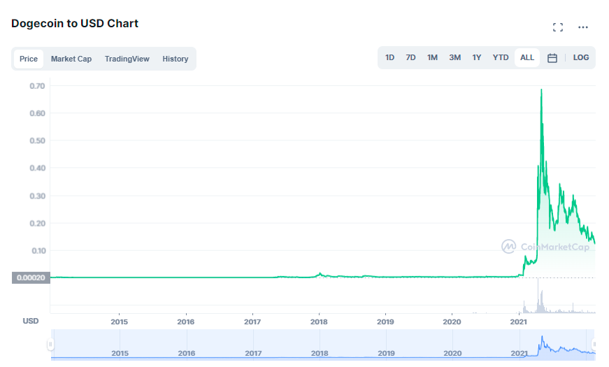Grab the right range navigator handle

pyautogui.click(x=594, y=344)
